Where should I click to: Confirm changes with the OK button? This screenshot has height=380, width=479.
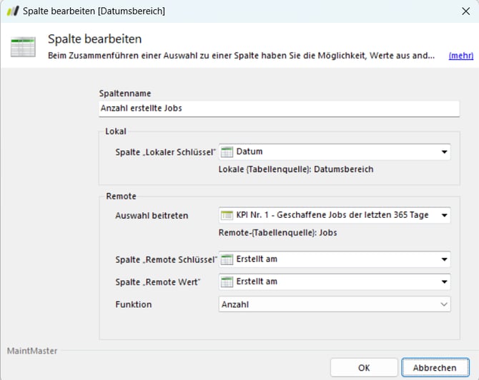(x=363, y=368)
